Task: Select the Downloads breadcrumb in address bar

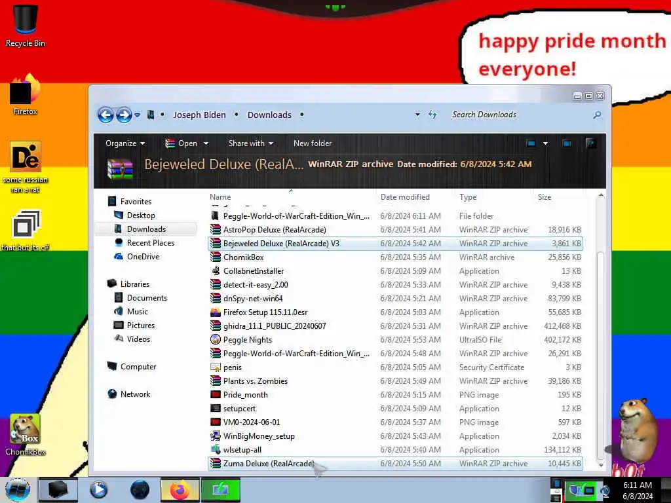Action: coord(269,115)
